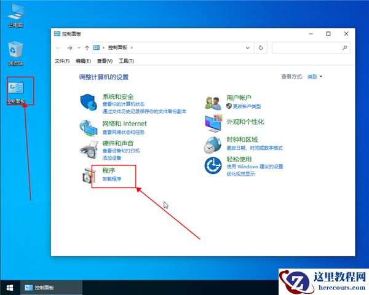369x295 pixels.
Task: Open the Ease of Access icon
Action: point(213,165)
